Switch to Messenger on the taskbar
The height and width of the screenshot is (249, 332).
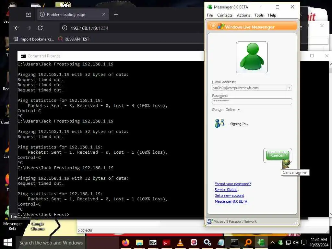261,243
